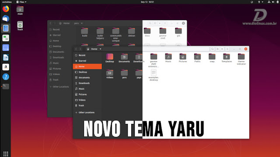Screen dimensions: 280x157
Task: Select the docs folder in back window
Action: pyautogui.click(x=147, y=32)
